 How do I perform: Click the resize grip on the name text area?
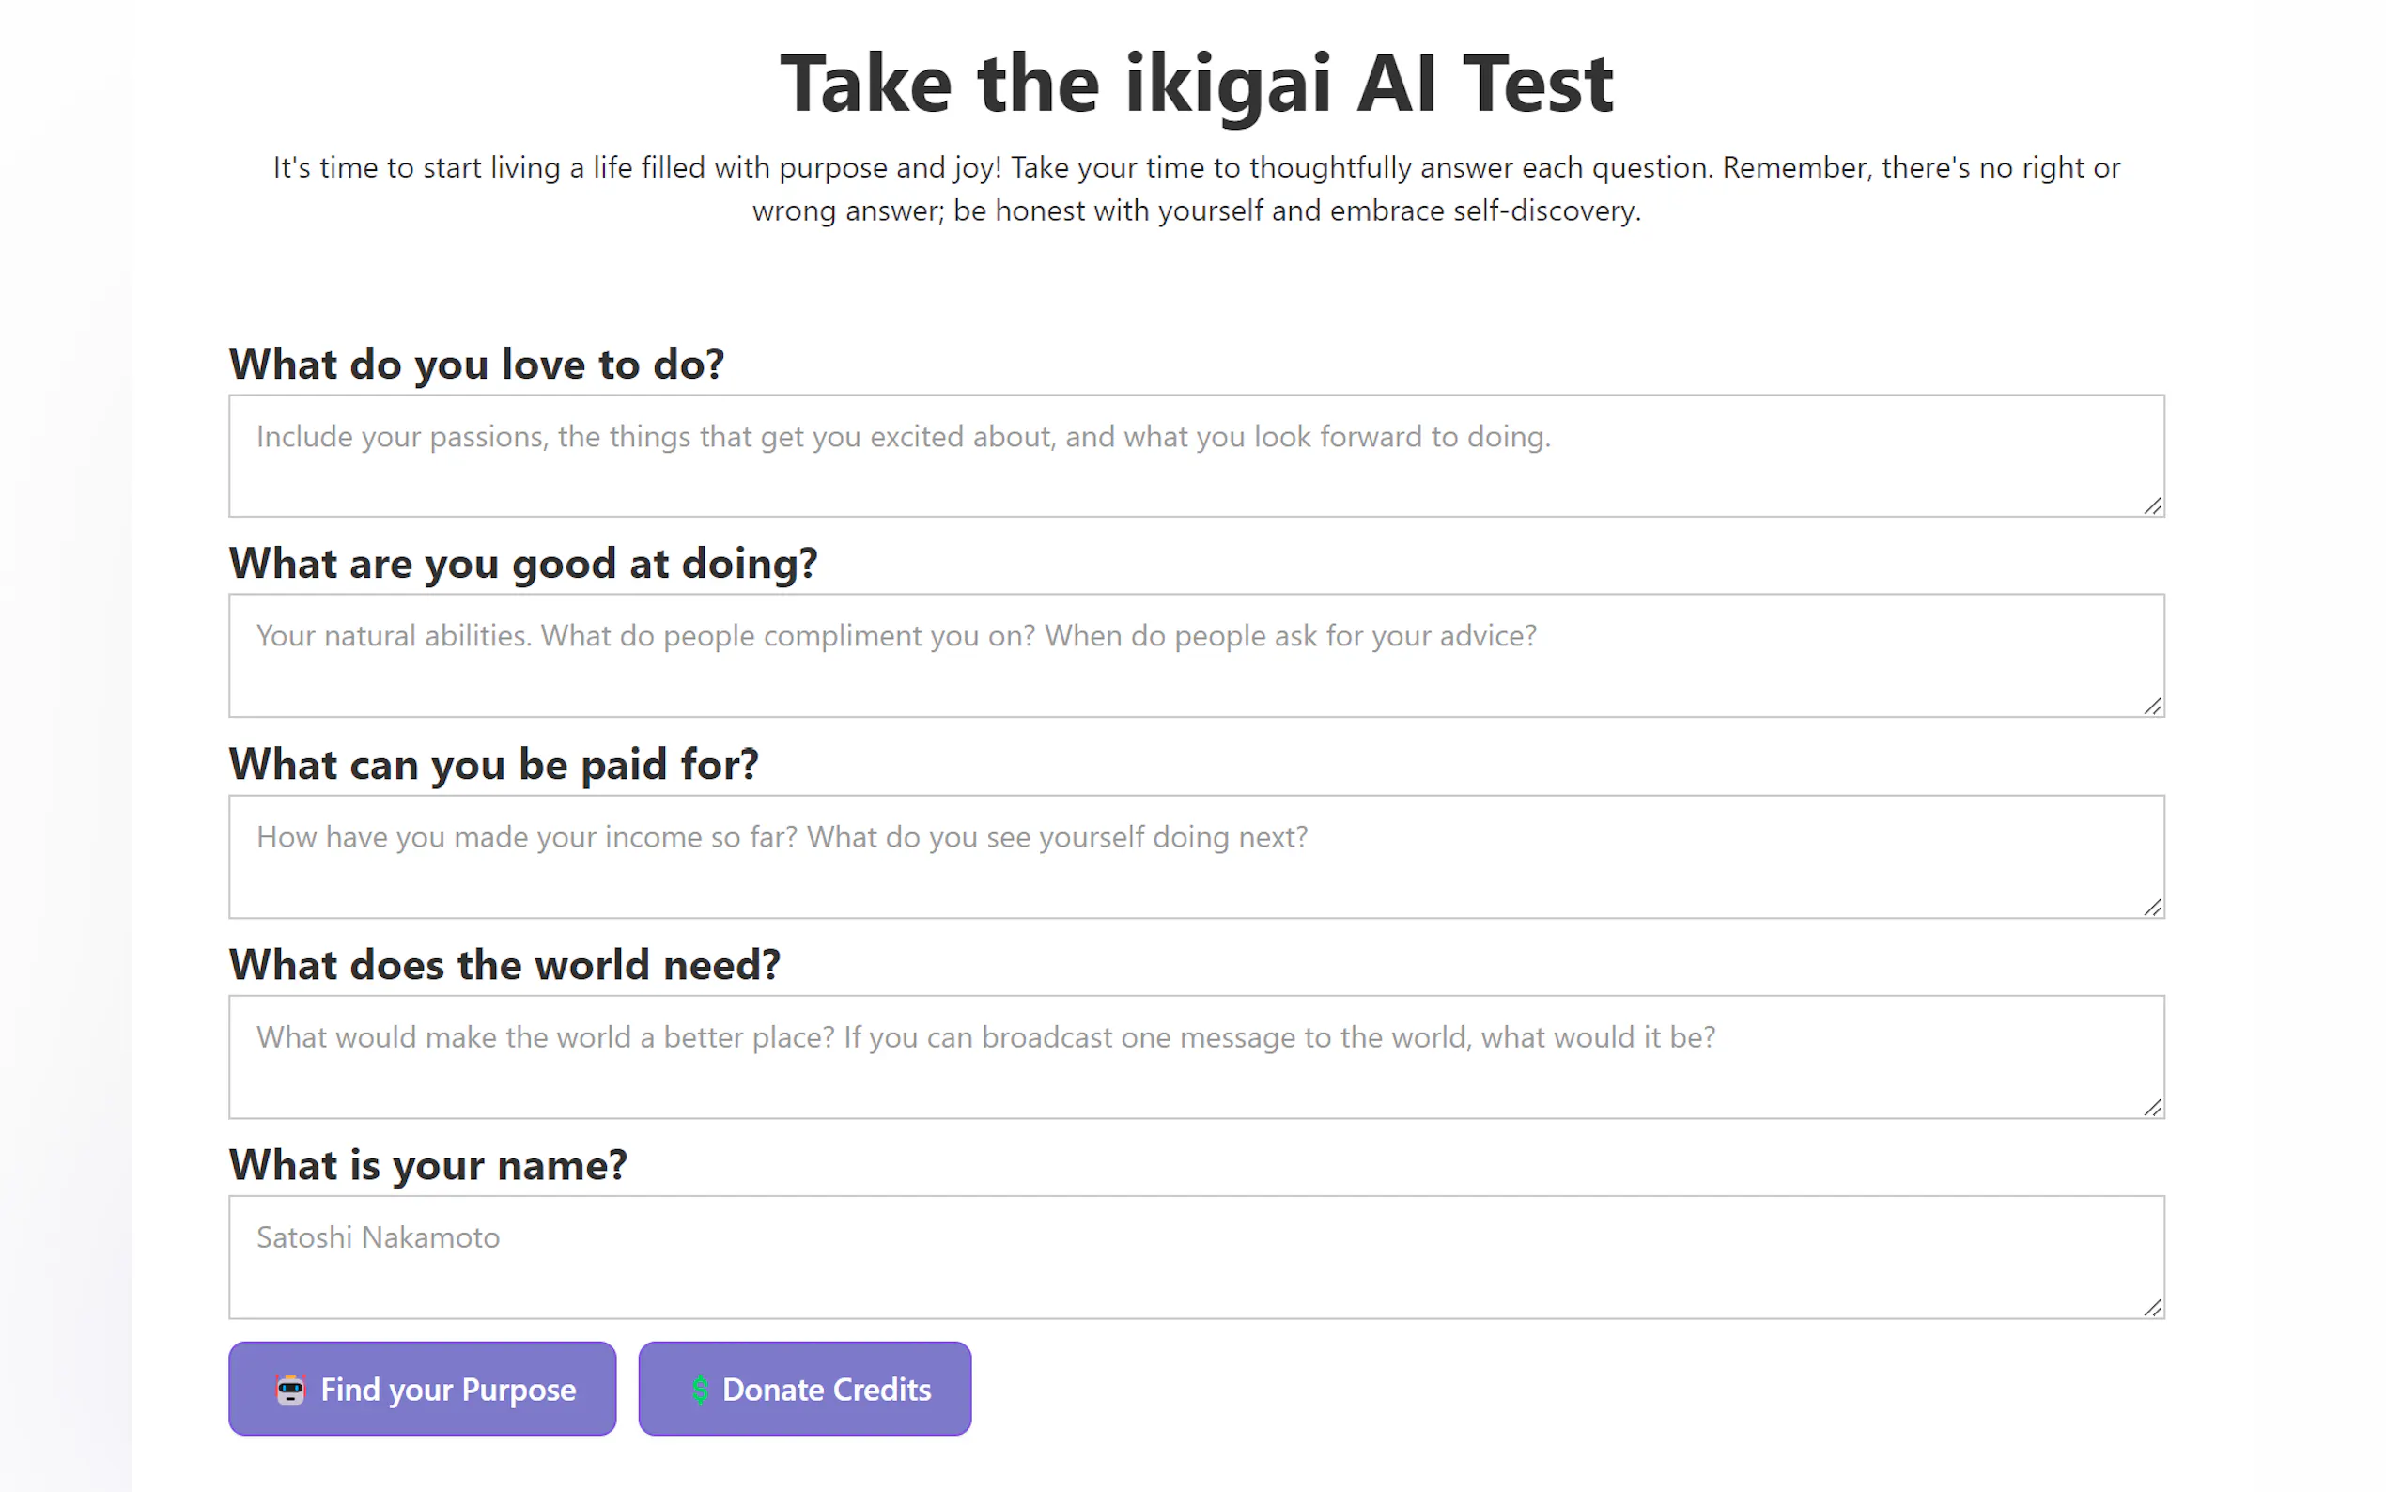click(2152, 1309)
